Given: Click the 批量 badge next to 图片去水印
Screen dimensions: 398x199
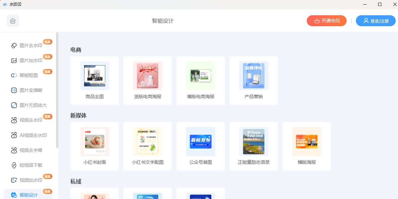Looking at the screenshot, I should 48,42.
